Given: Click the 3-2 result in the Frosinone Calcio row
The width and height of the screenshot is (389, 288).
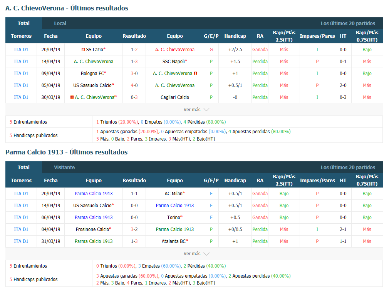Looking at the screenshot, I should pos(134,229).
